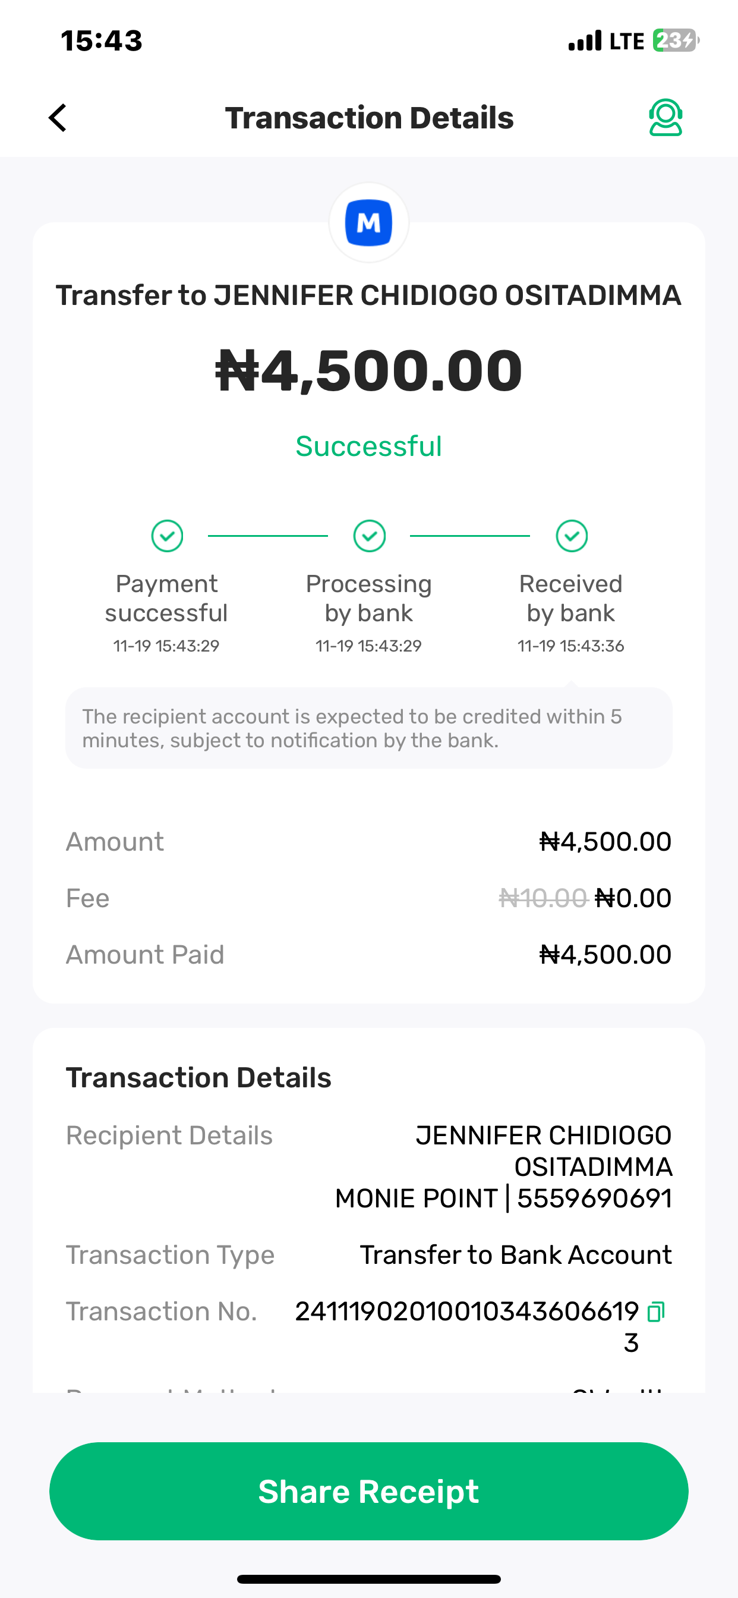The height and width of the screenshot is (1598, 738).
Task: Tap the Processing by bank checkmark icon
Action: tap(369, 536)
